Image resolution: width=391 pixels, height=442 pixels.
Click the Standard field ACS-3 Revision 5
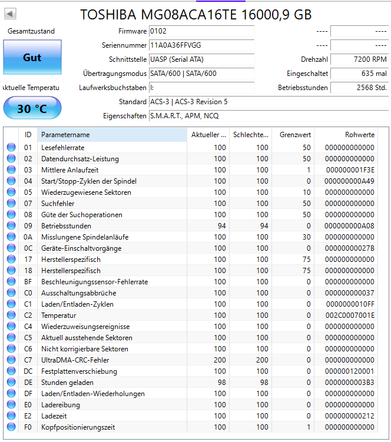coord(269,101)
